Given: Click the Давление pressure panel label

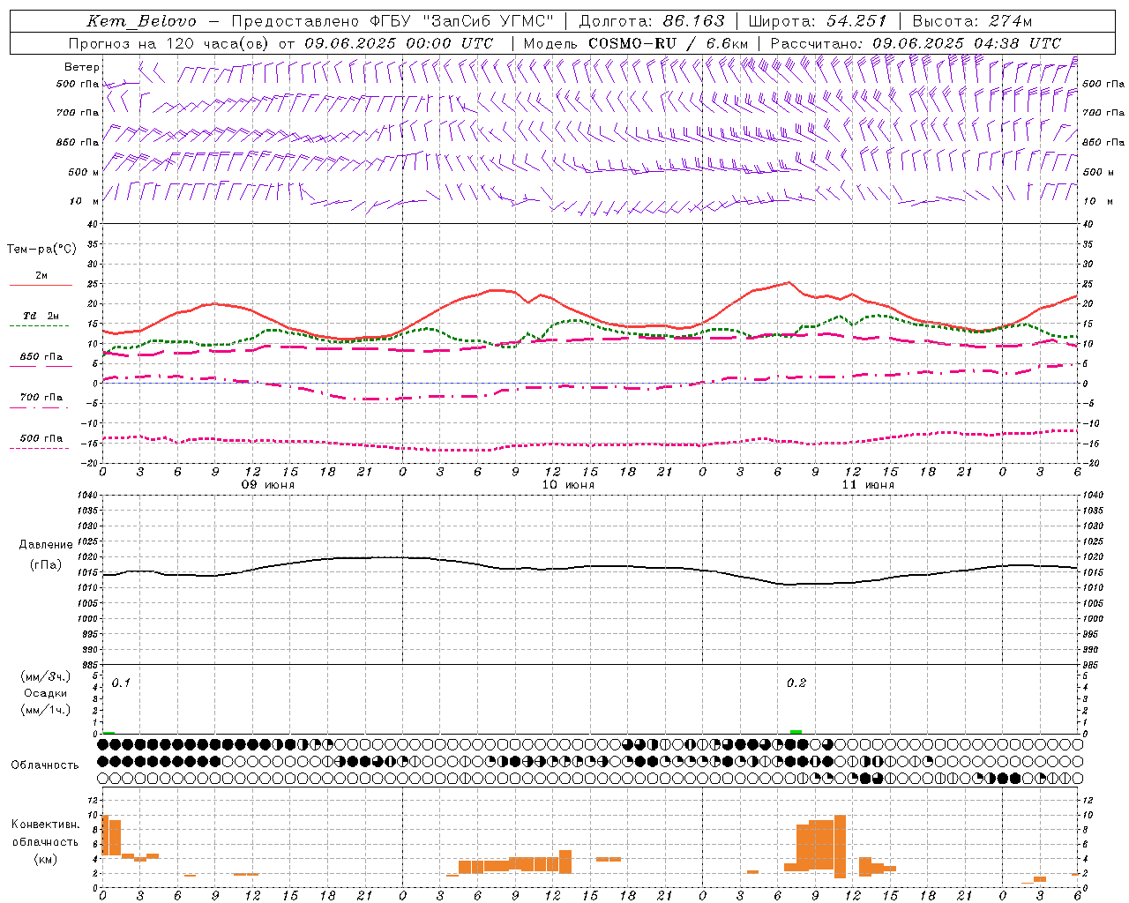Looking at the screenshot, I should 46,545.
